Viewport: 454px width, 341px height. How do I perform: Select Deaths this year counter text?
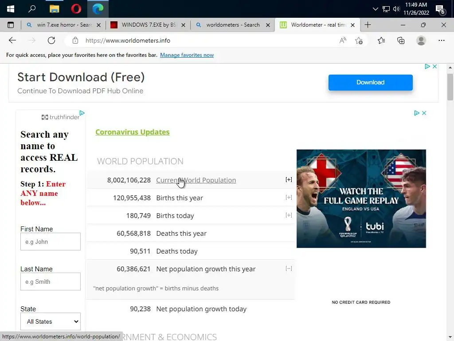click(181, 234)
